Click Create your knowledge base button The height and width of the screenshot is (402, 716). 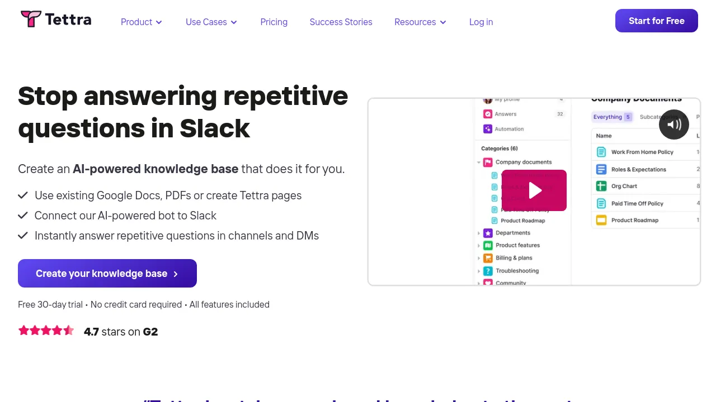(107, 274)
